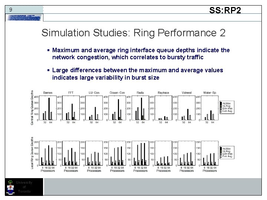This screenshot has height=200, width=267.
Task: Click the black Inj Max swatch in the local ring legend
Action: click(221, 149)
